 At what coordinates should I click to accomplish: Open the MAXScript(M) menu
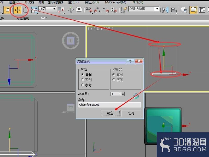pos(115,2)
